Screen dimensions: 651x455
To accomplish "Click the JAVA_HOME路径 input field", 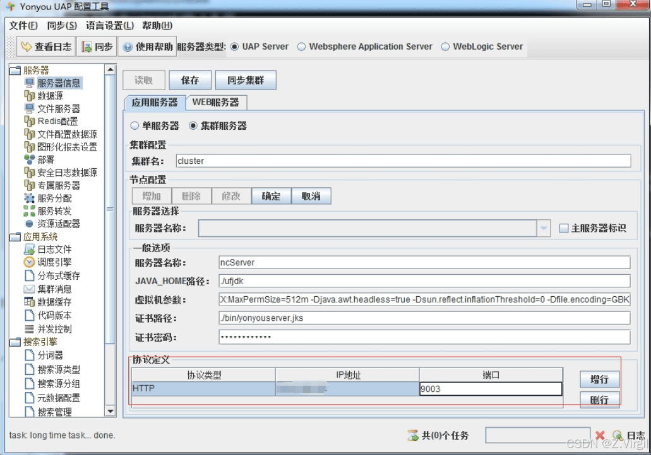I will pos(424,281).
